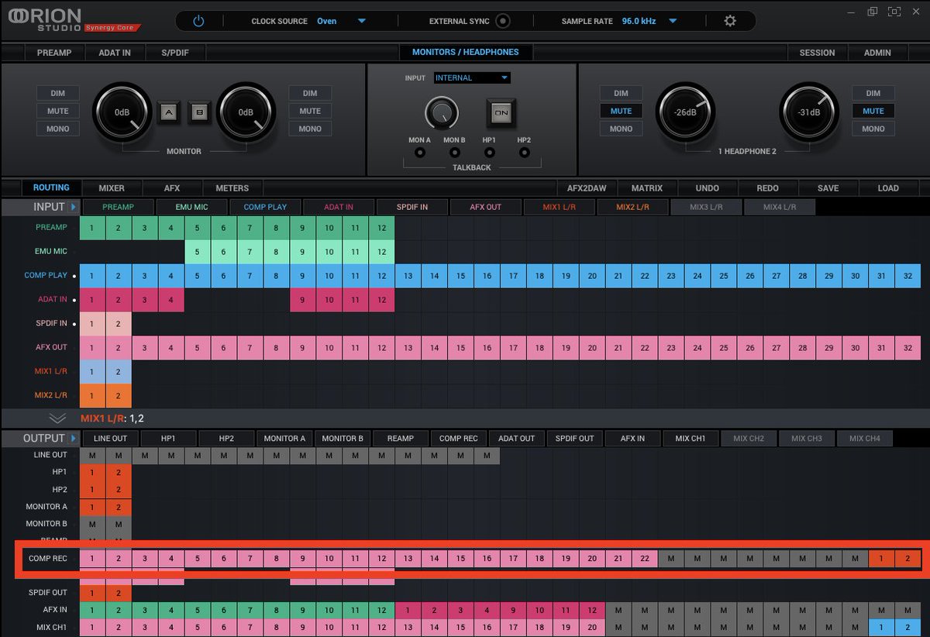This screenshot has height=637, width=930.
Task: Click the power icon in the top bar
Action: pos(198,21)
